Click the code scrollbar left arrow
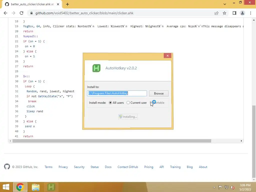The image size is (256, 192). (10, 141)
